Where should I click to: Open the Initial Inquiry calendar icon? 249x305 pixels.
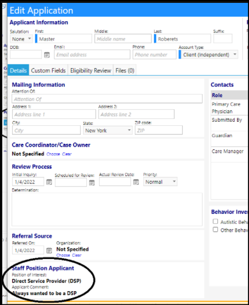coord(49,182)
